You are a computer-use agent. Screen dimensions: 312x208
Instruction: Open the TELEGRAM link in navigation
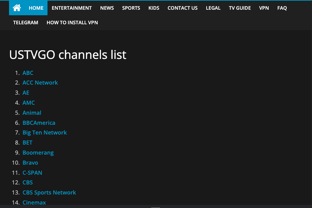pyautogui.click(x=25, y=23)
